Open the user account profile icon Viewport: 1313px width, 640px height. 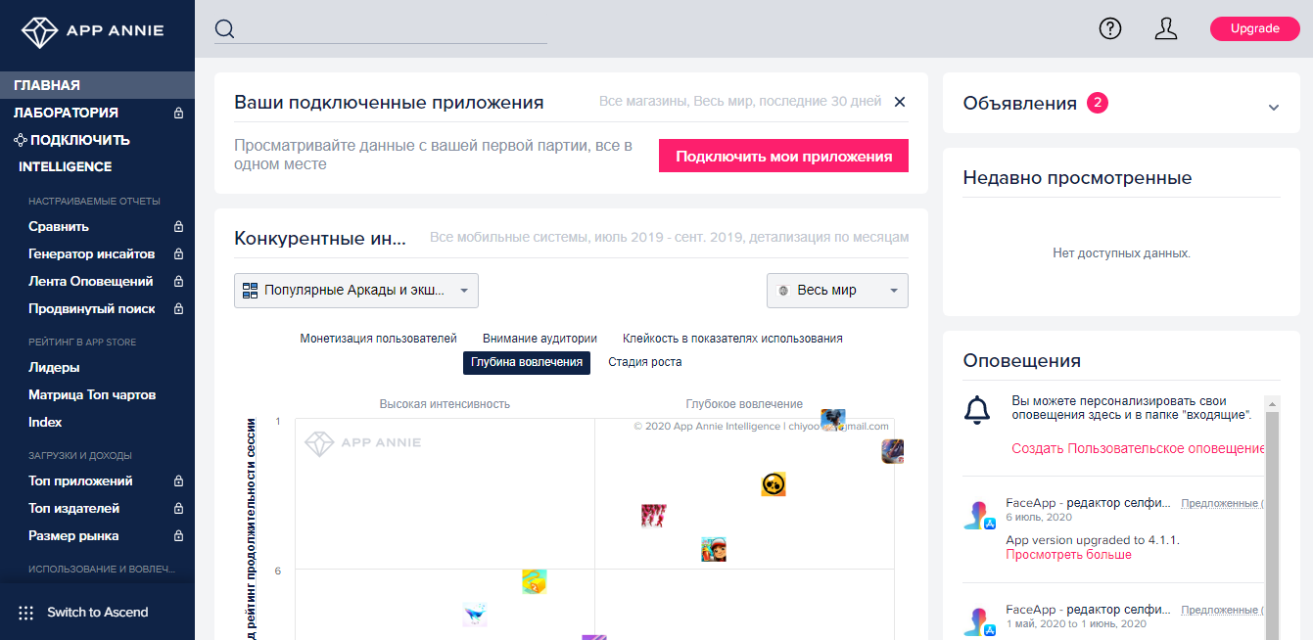(1165, 28)
